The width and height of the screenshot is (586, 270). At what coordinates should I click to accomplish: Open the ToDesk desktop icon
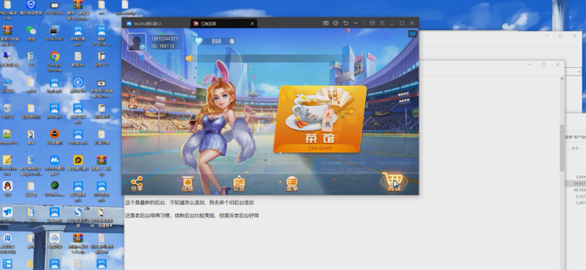[7, 215]
